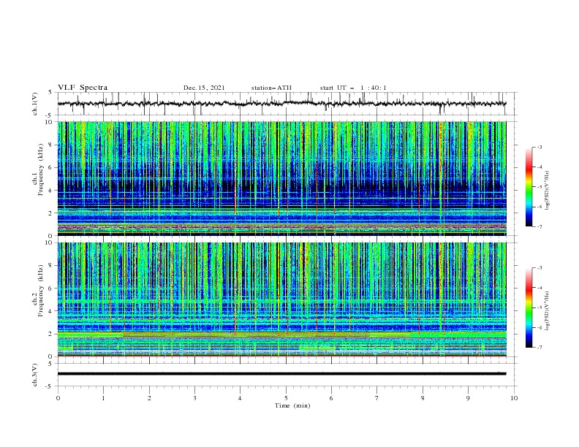The width and height of the screenshot is (579, 447).
Task: Click inside the ch.2 spectrogram panel
Action: (x=282, y=299)
